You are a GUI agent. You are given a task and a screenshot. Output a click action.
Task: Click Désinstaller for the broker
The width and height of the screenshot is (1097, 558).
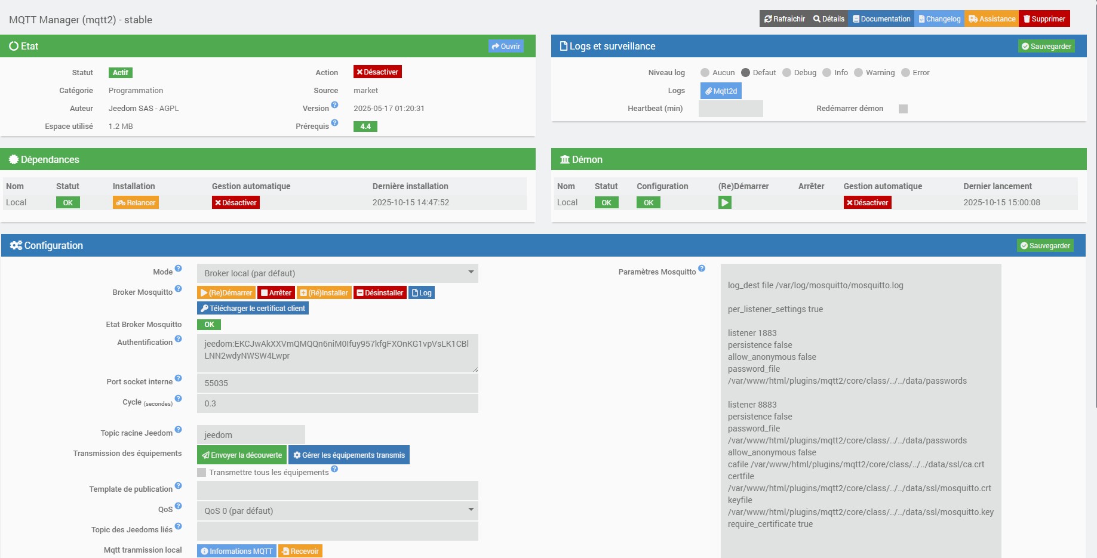pyautogui.click(x=380, y=292)
